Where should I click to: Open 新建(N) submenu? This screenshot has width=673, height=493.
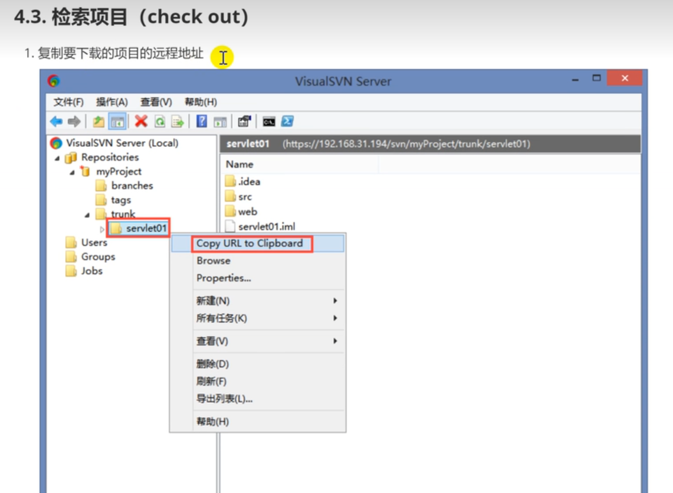click(x=258, y=301)
